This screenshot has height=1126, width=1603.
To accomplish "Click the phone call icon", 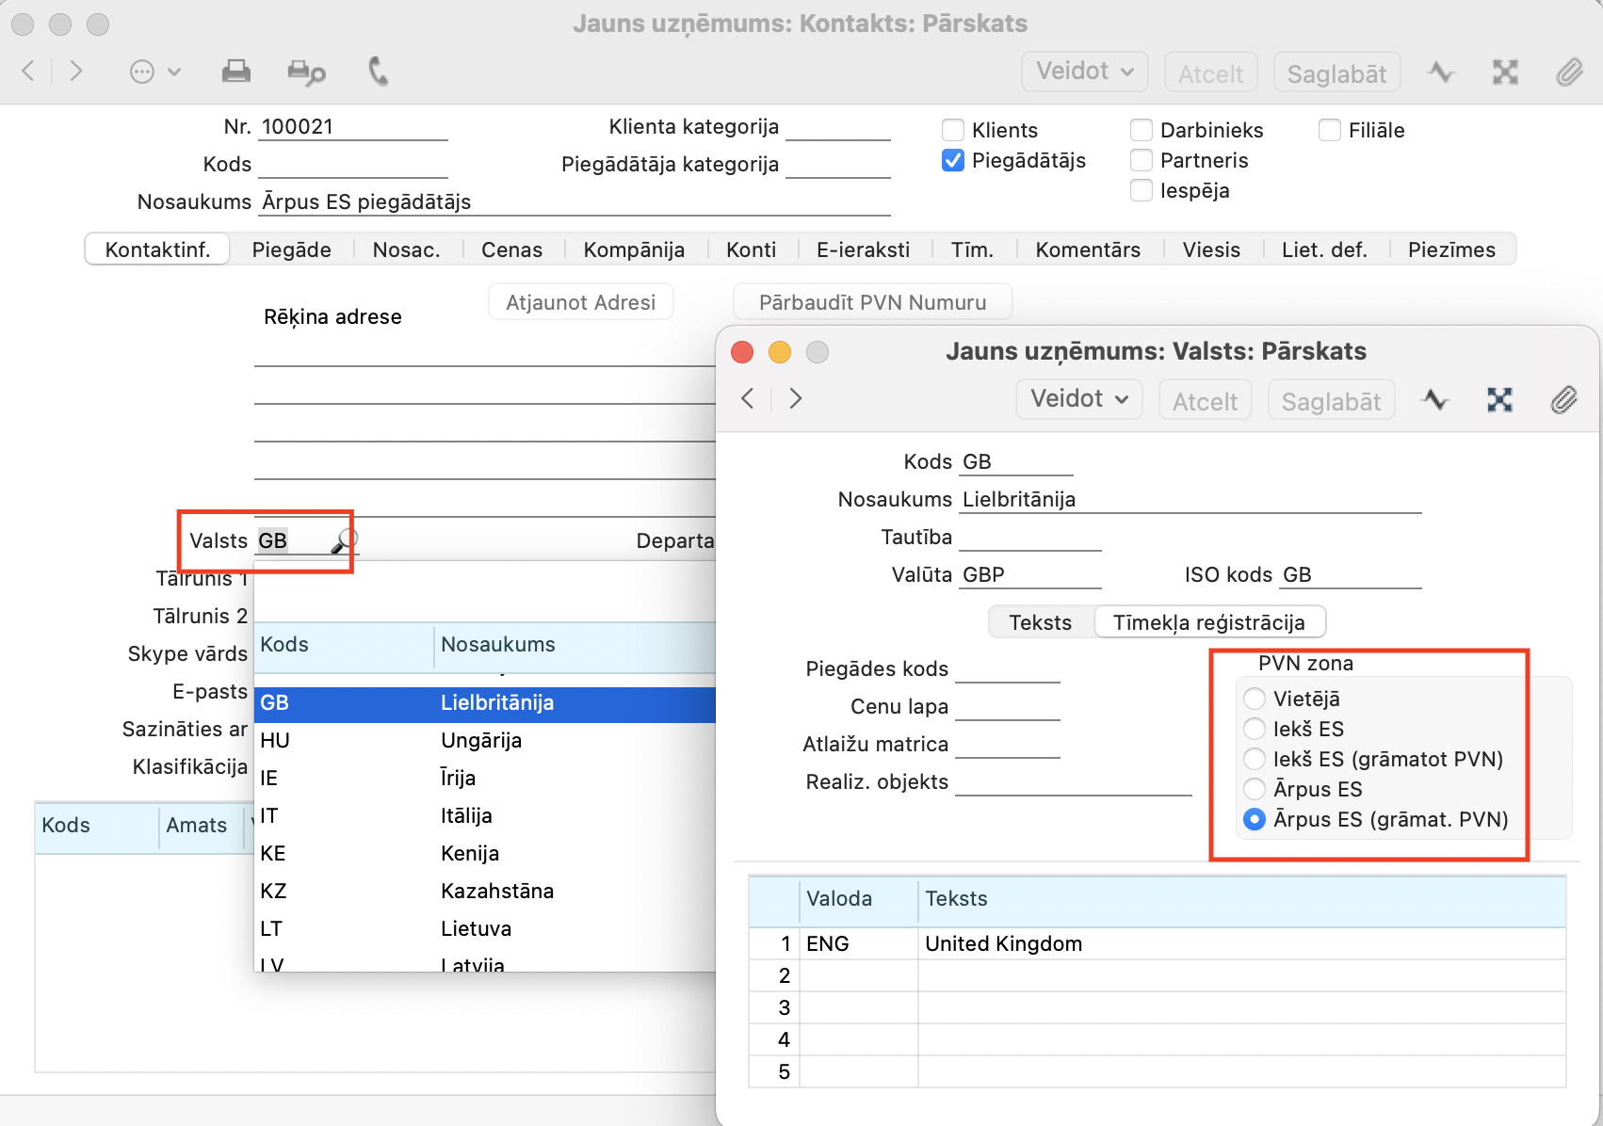I will [378, 72].
